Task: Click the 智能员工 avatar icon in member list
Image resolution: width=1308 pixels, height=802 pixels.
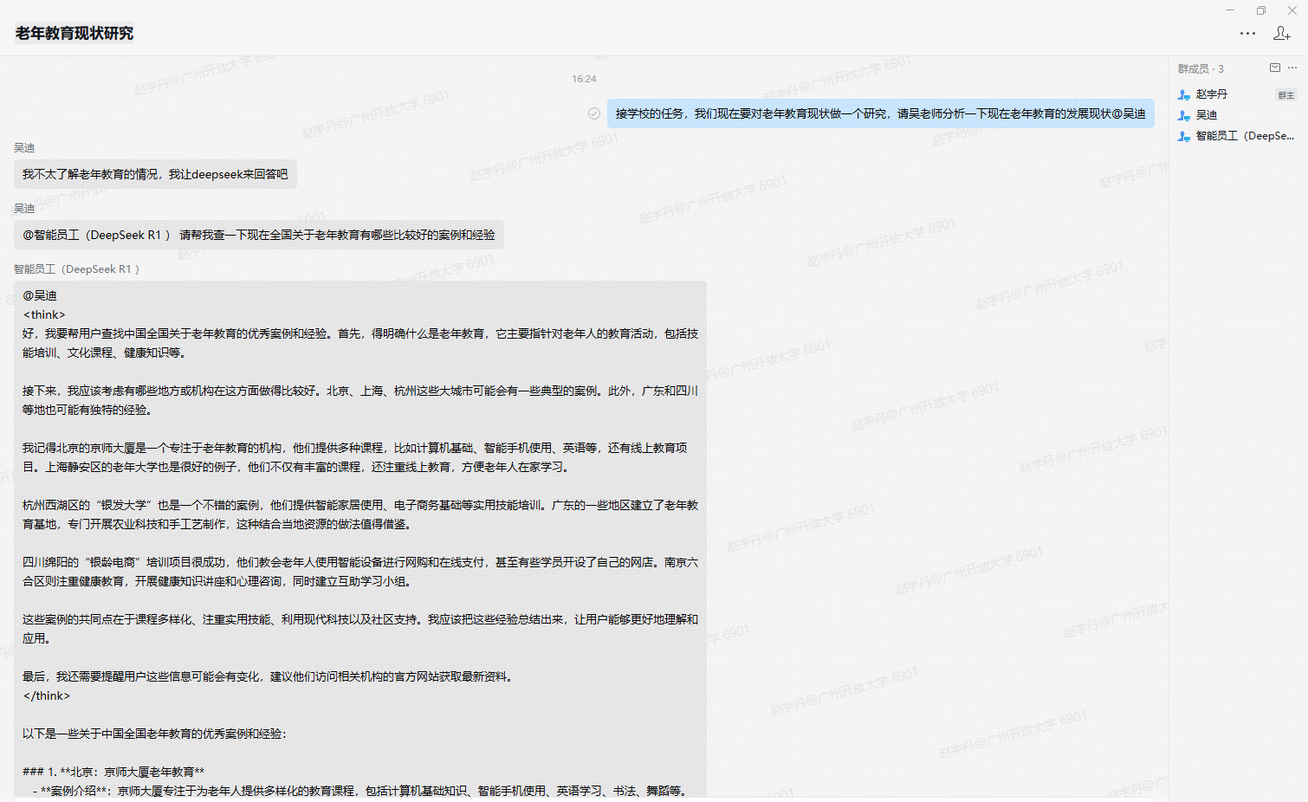Action: click(x=1184, y=136)
